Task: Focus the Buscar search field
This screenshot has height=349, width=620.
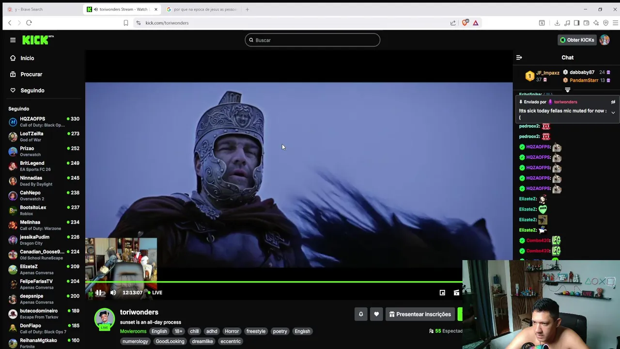Action: point(312,40)
